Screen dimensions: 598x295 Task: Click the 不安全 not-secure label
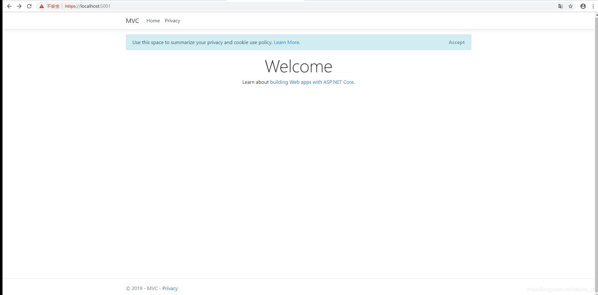click(53, 6)
